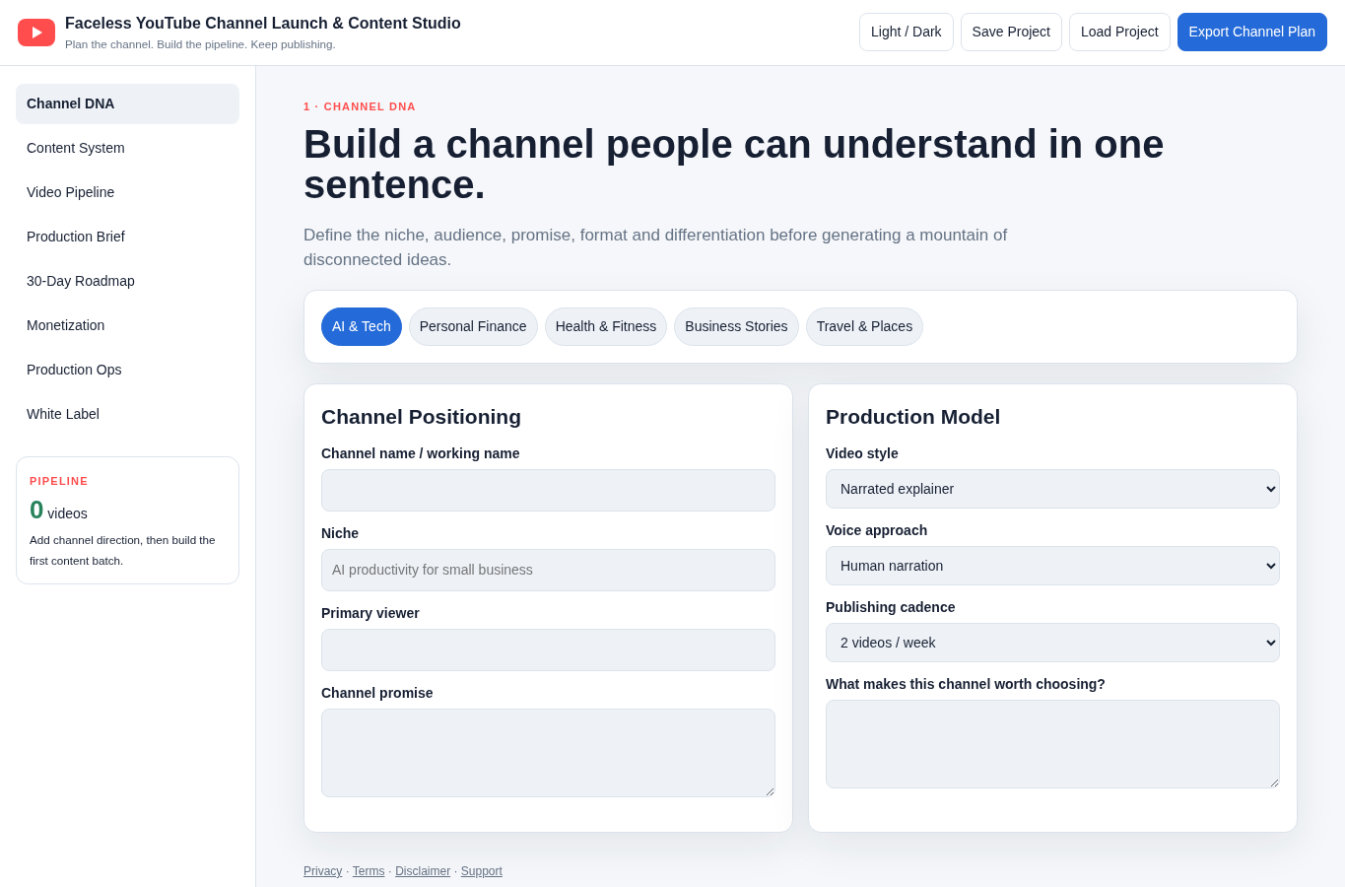Pick the Travel & Places niche chip

[864, 326]
